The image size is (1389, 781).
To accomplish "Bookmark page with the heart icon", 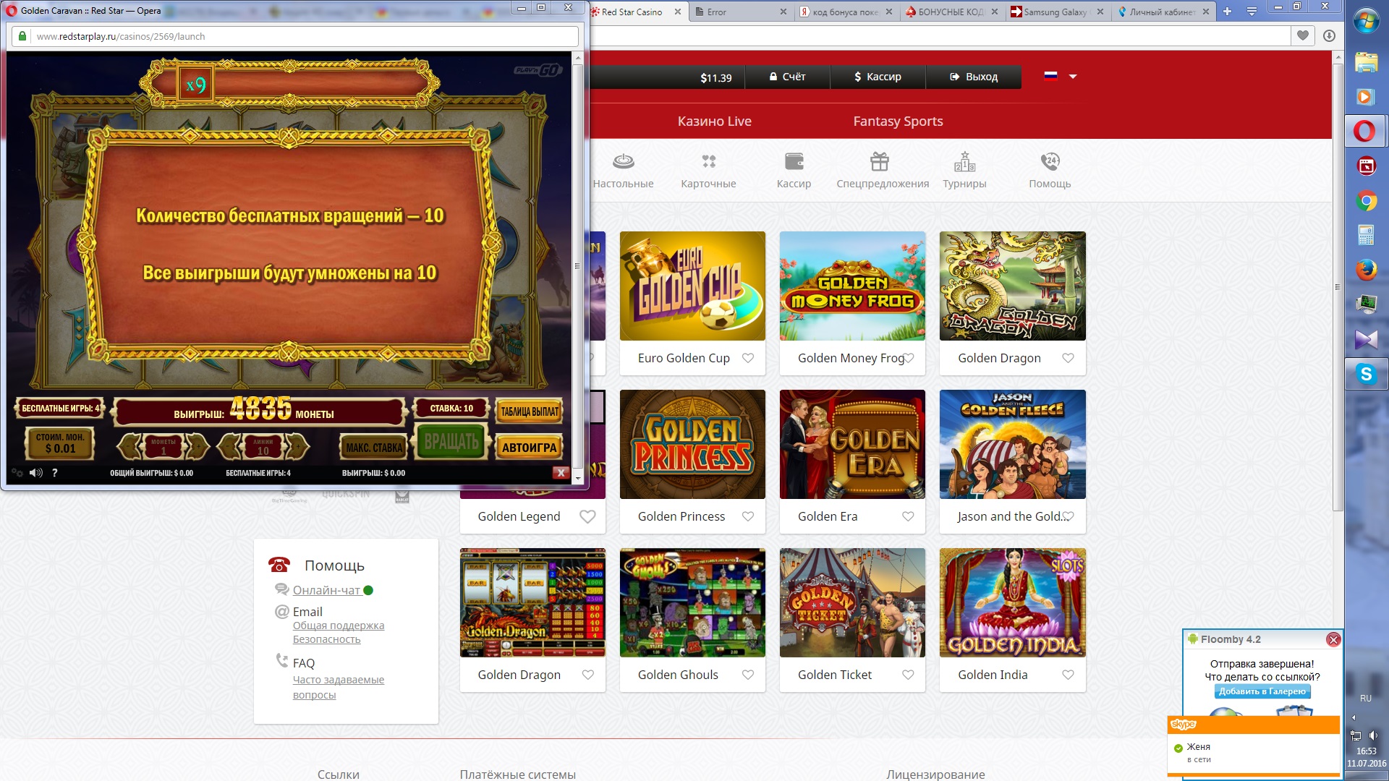I will click(x=1303, y=35).
